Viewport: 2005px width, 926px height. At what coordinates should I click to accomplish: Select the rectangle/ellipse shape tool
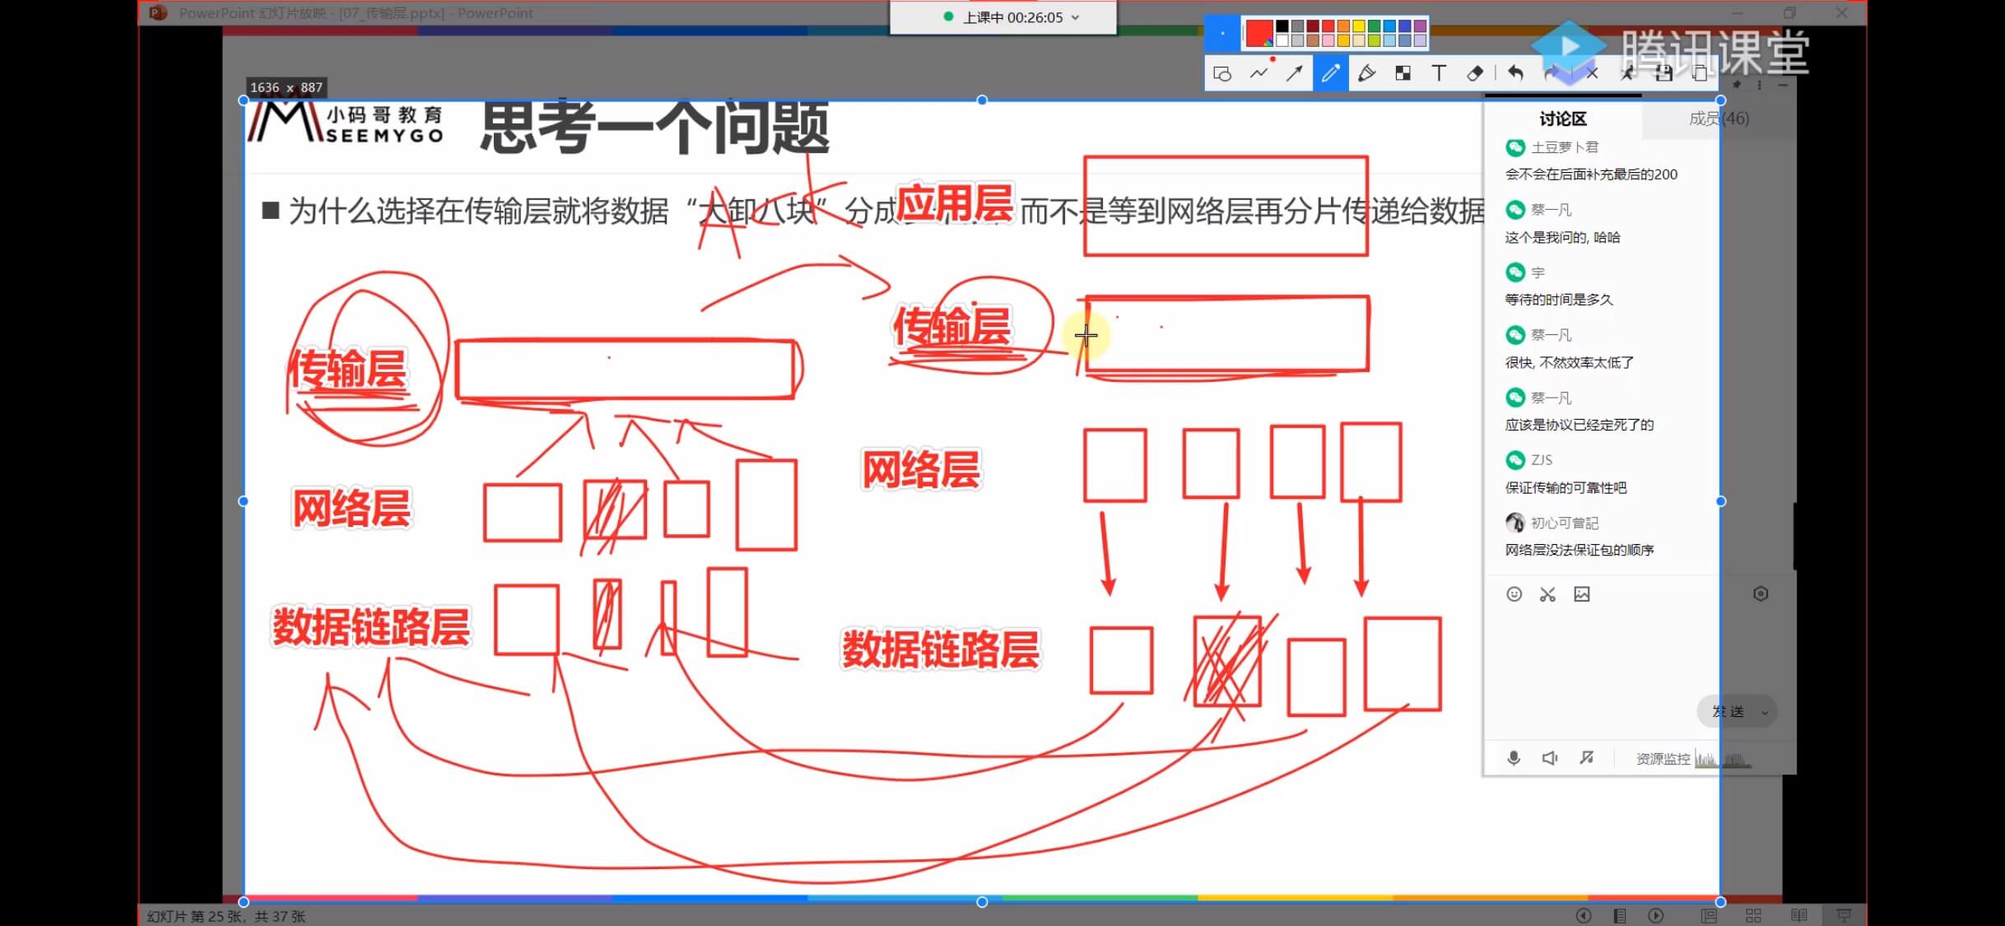click(1222, 73)
